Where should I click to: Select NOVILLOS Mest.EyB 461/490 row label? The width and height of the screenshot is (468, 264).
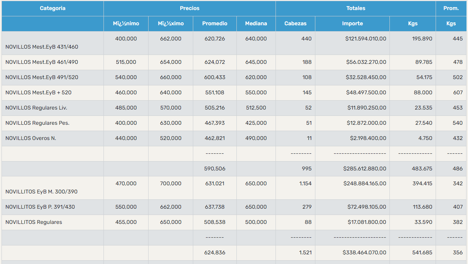[x=42, y=62]
